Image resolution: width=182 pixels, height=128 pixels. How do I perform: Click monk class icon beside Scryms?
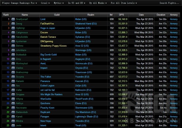pos(13,77)
